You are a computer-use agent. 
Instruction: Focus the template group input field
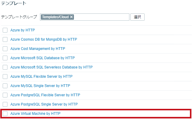click(x=85, y=17)
